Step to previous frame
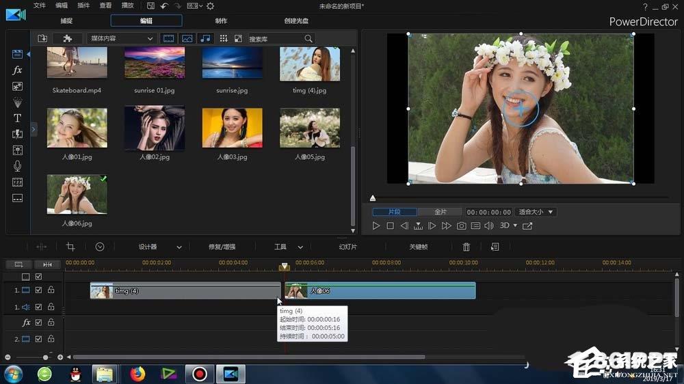The height and width of the screenshot is (384, 684). point(404,225)
